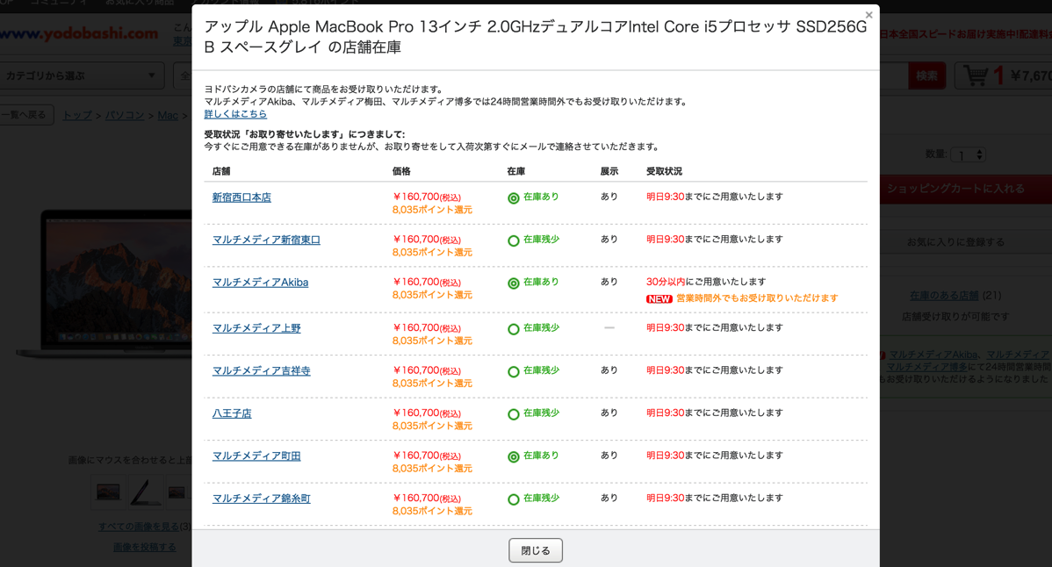Click pickup time text in マルチメディア錦糸町 row
Viewport: 1052px width, 567px height.
pos(715,498)
